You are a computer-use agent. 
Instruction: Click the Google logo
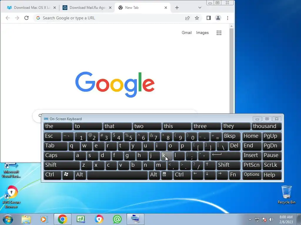115,84
